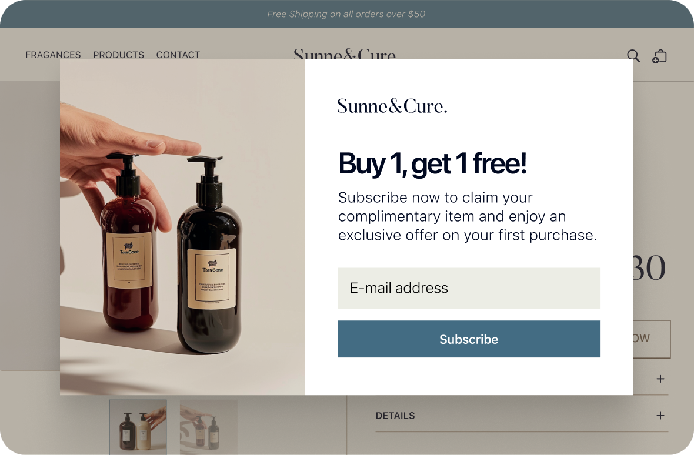The width and height of the screenshot is (694, 455).
Task: Open the FRAGANCES menu item
Action: point(53,55)
